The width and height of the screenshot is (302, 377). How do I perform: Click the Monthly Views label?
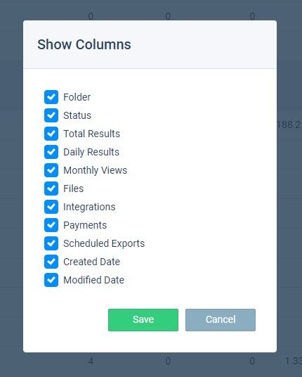tap(95, 170)
